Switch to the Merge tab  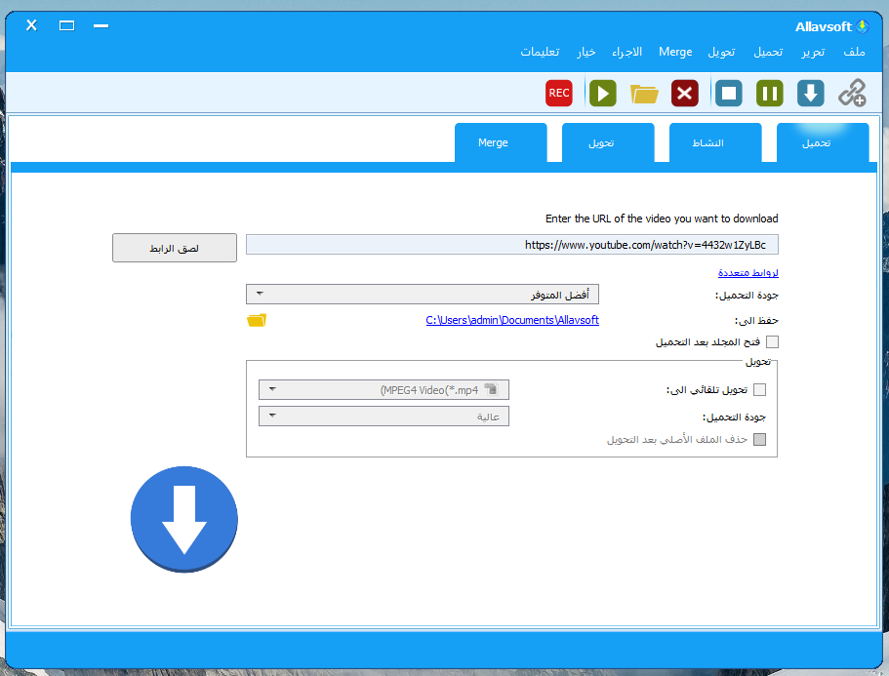pyautogui.click(x=501, y=142)
